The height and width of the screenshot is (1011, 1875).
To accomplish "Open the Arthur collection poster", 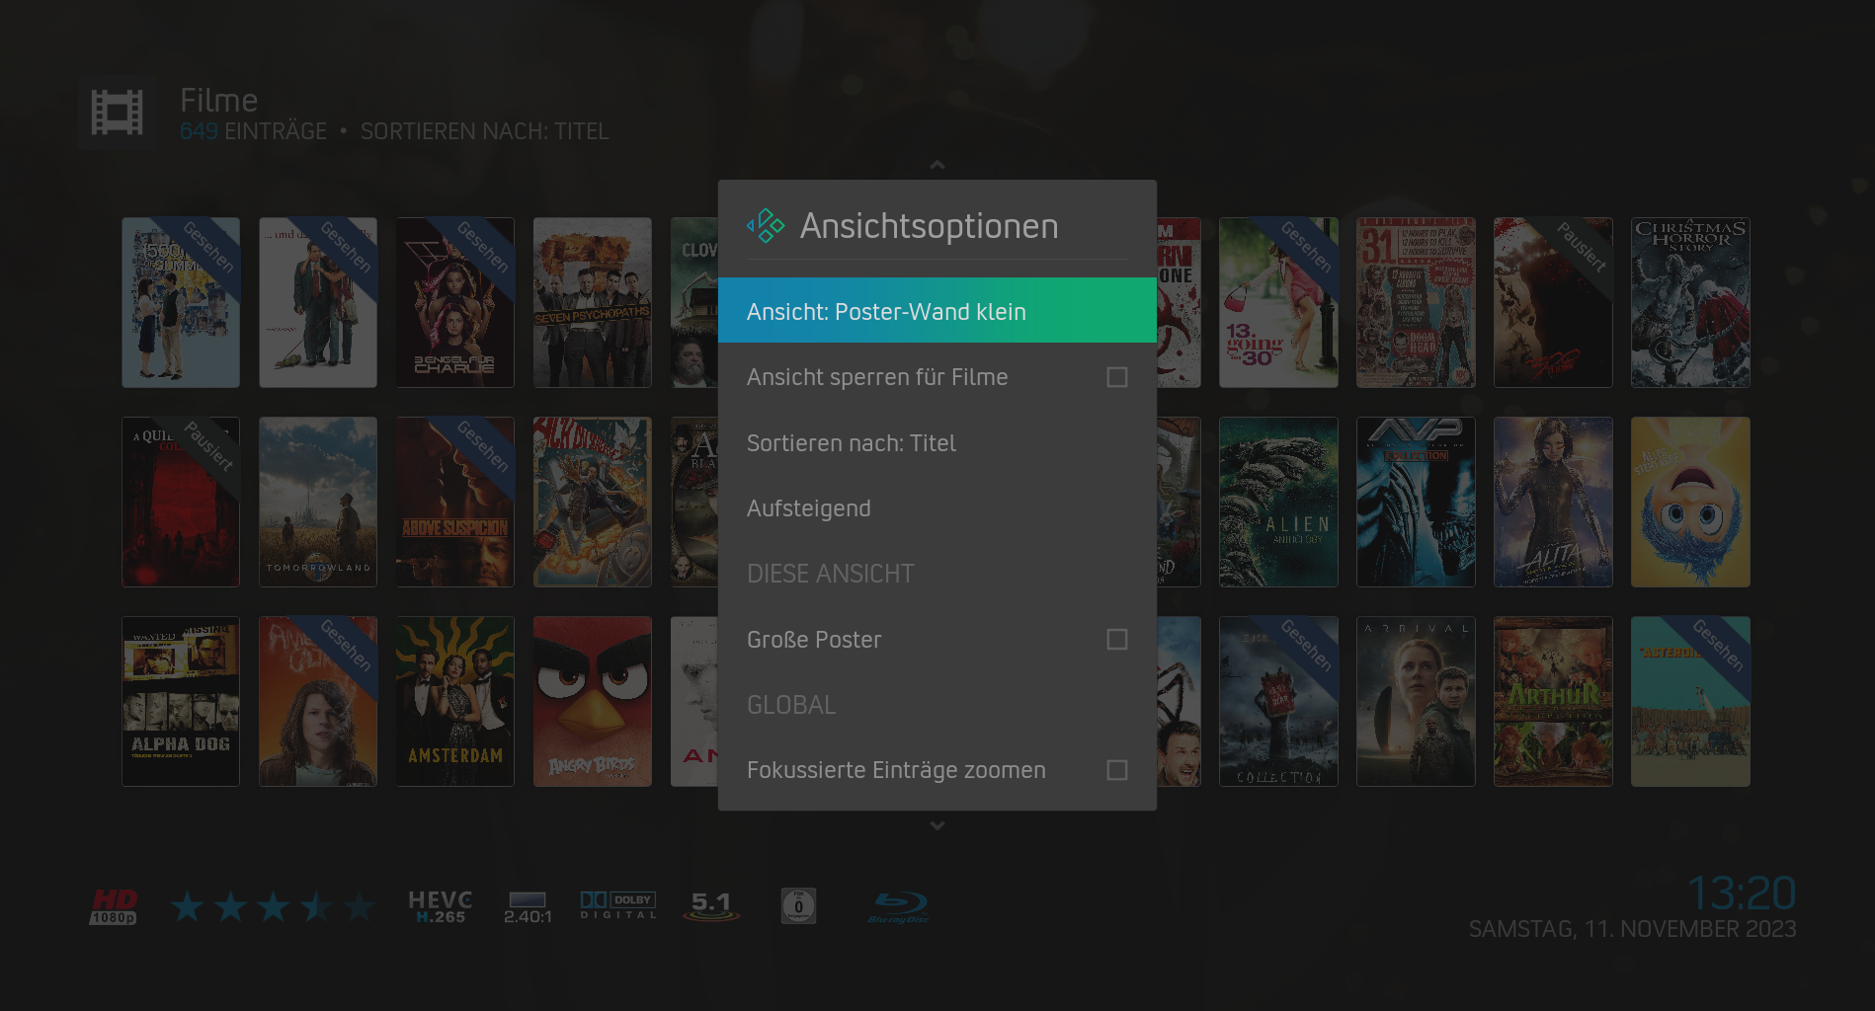I will point(1553,702).
